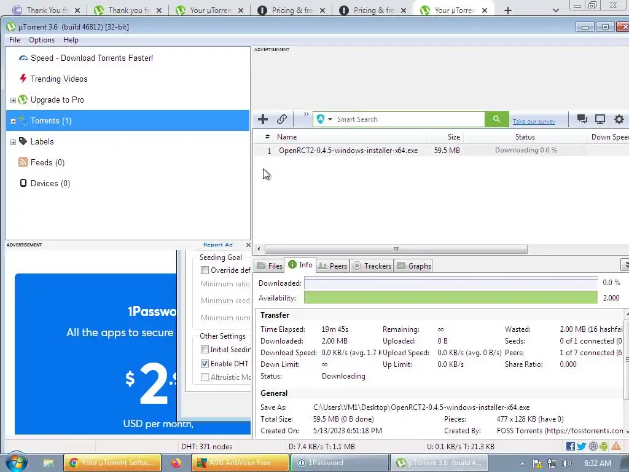The width and height of the screenshot is (629, 472).
Task: Click the green Availability bar
Action: [450, 298]
